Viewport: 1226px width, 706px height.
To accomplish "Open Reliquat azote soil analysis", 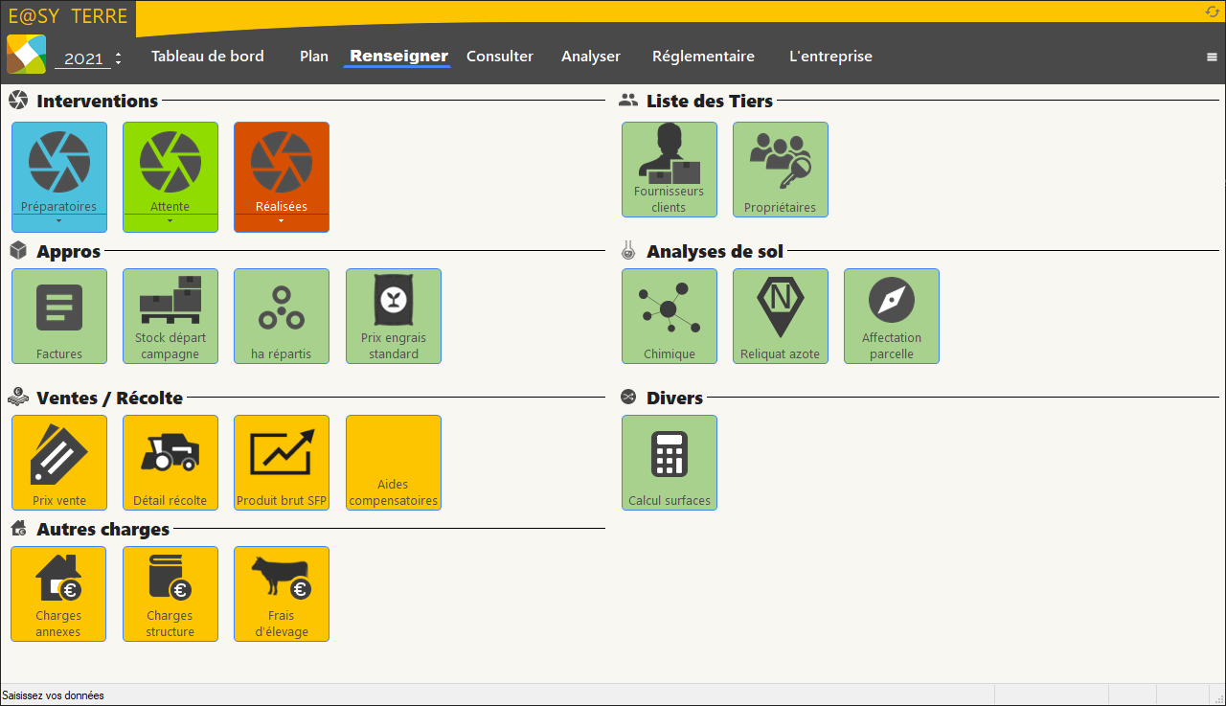I will 780,316.
